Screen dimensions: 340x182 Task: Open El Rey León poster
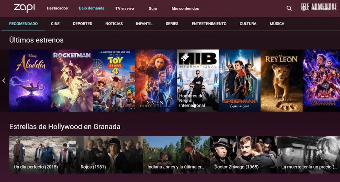282,81
